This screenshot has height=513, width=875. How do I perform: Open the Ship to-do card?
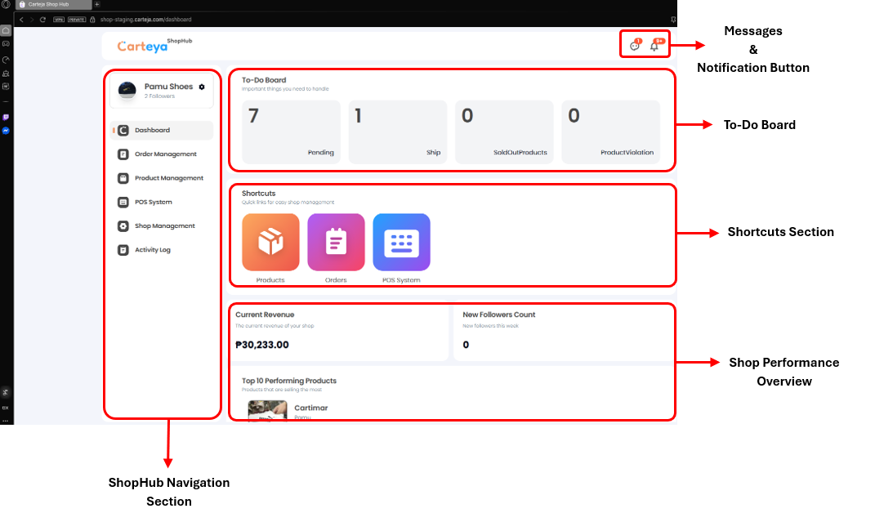(x=398, y=132)
